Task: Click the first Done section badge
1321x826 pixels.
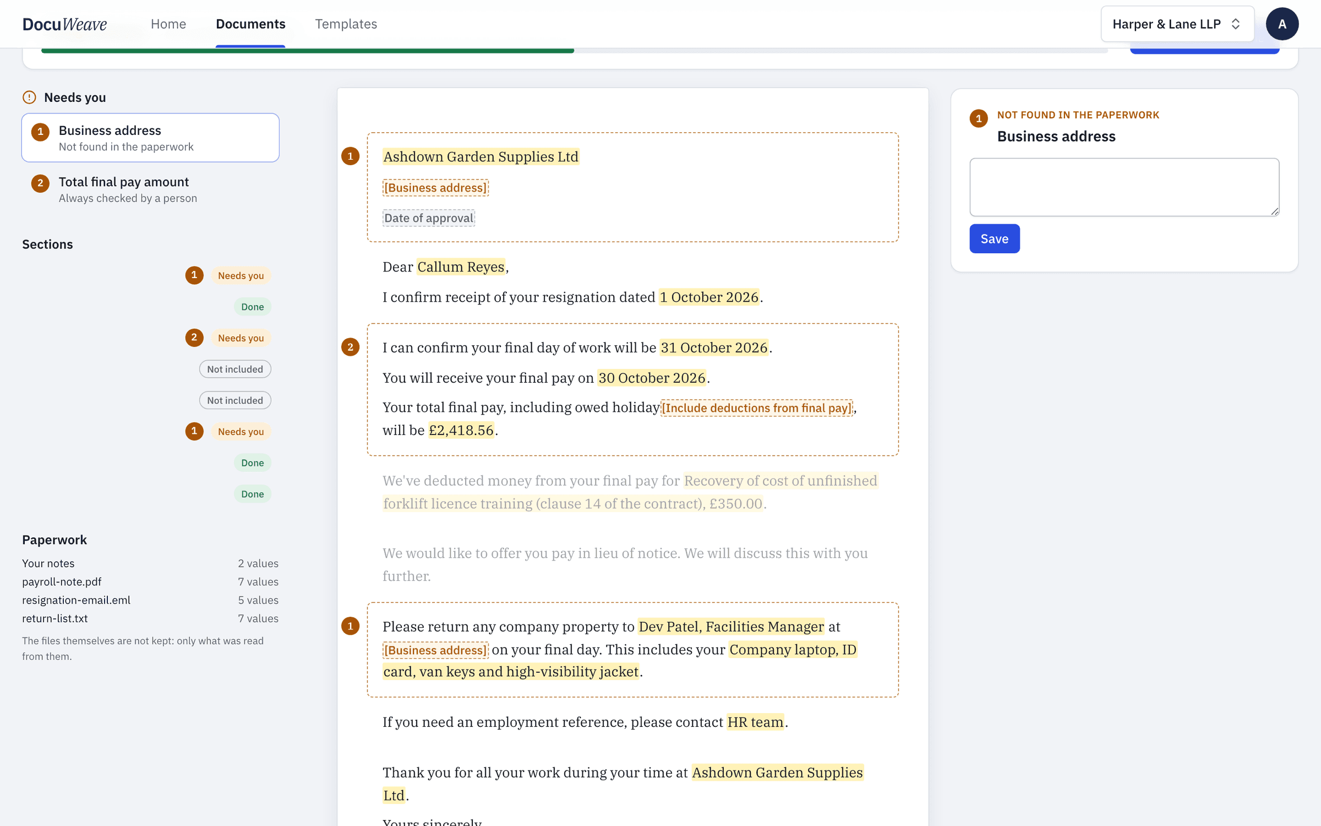Action: [x=252, y=307]
